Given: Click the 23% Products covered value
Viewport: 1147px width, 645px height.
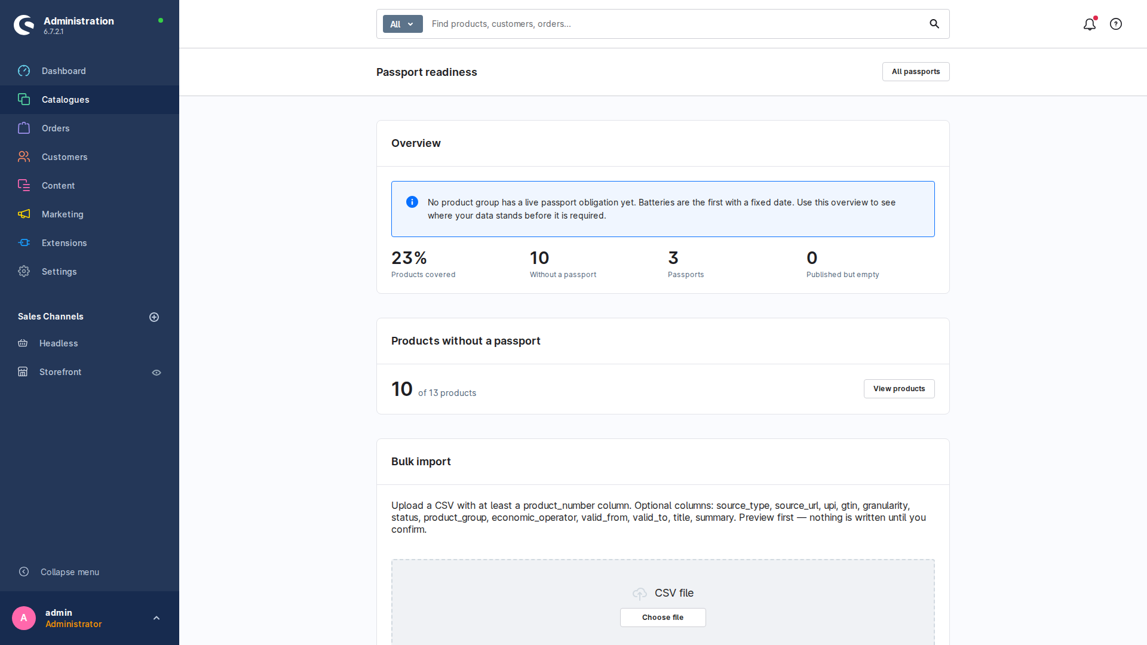Looking at the screenshot, I should tap(409, 258).
